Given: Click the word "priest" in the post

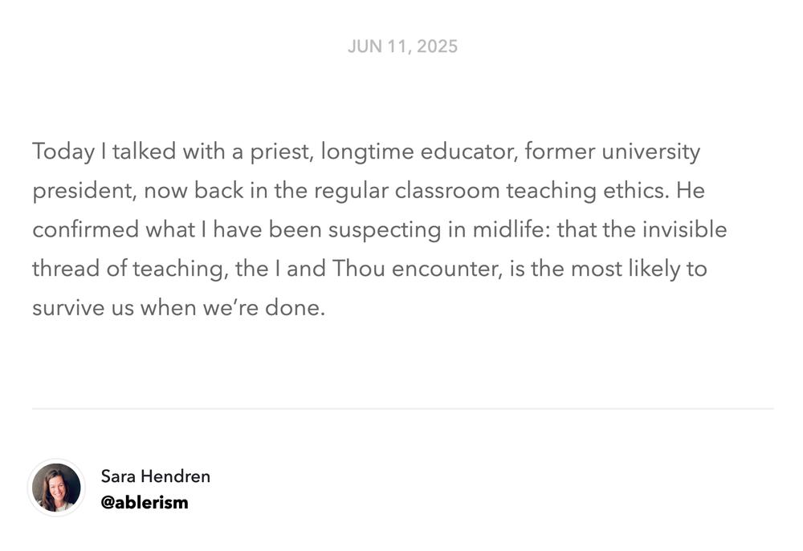Looking at the screenshot, I should tap(282, 152).
